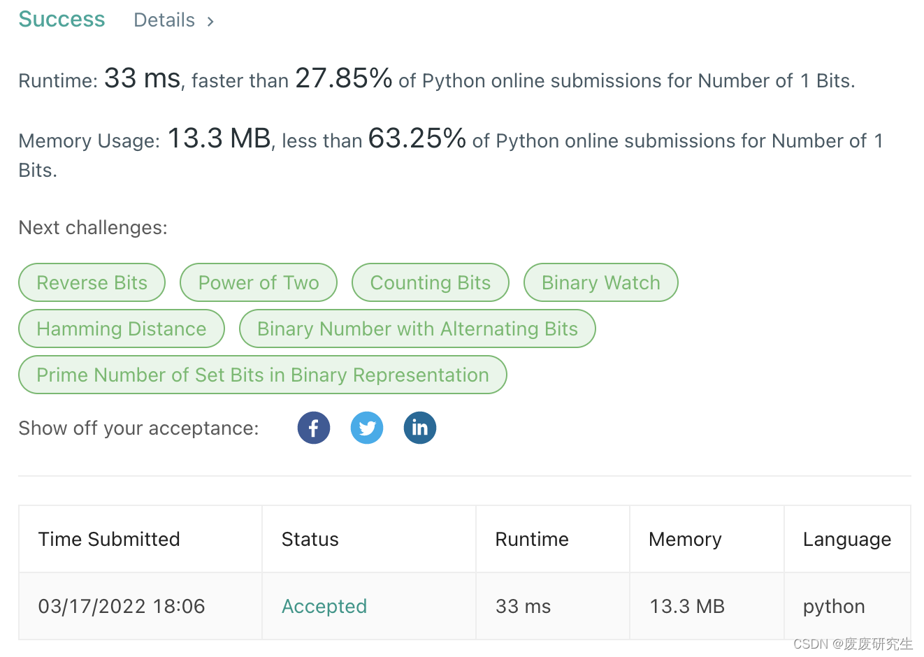Viewport: 924px width, 657px height.
Task: Open the Hamming Distance challenge
Action: click(x=121, y=328)
